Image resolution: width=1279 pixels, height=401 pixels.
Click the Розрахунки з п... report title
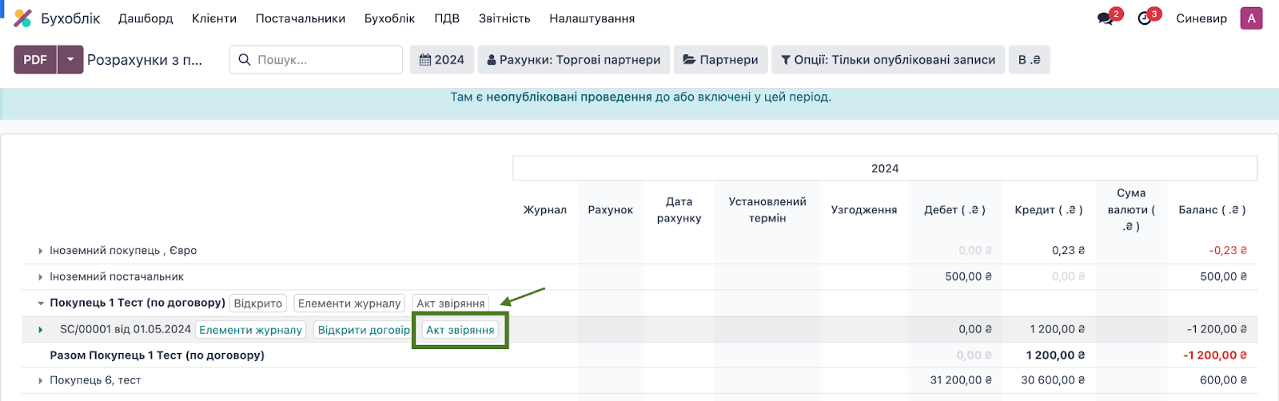[x=145, y=60]
